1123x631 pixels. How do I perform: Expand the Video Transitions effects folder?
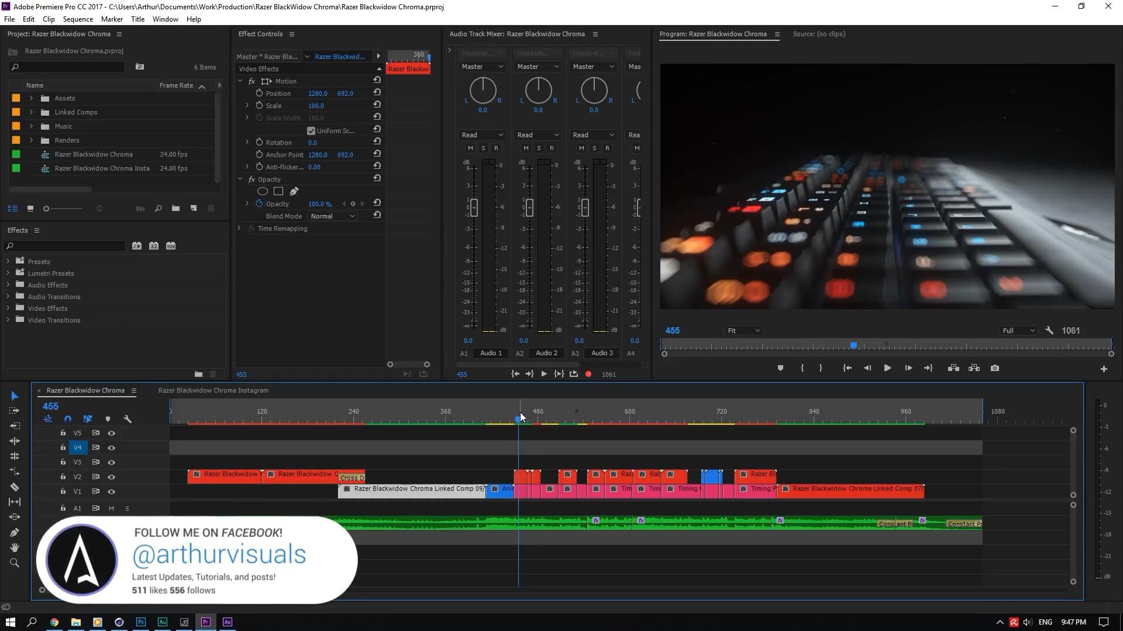click(8, 320)
